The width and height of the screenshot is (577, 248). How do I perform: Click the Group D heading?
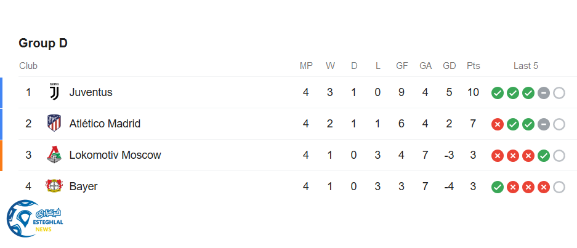(x=43, y=43)
